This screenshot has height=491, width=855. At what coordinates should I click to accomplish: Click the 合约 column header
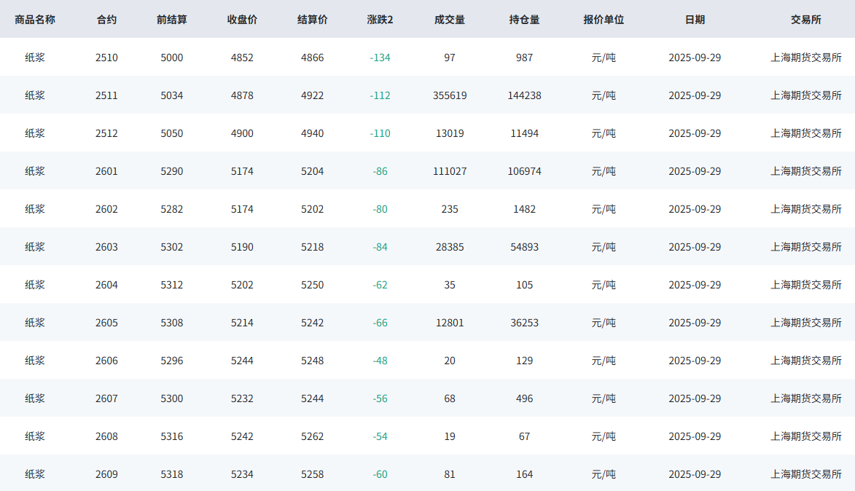click(106, 20)
